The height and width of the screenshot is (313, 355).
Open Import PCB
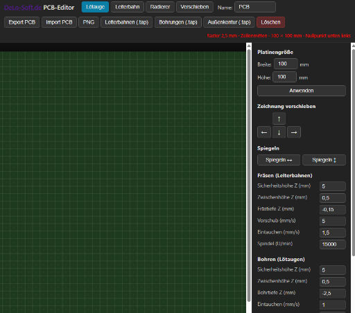click(59, 22)
